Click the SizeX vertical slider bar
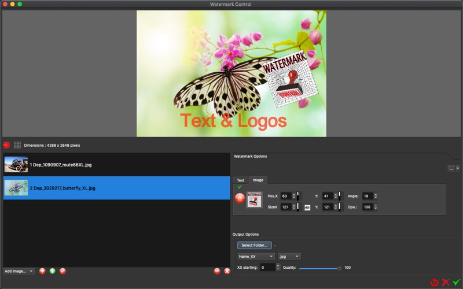463x289 pixels. coord(298,207)
